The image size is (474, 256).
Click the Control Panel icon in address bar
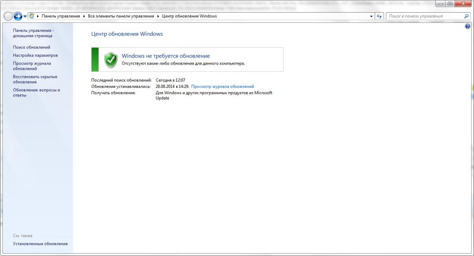[32, 16]
